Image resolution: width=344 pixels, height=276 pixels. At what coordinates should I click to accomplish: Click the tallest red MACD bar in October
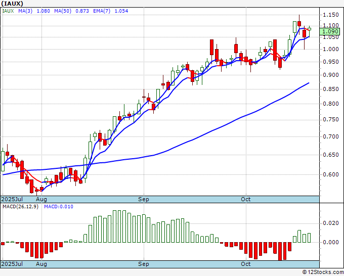click(x=280, y=251)
